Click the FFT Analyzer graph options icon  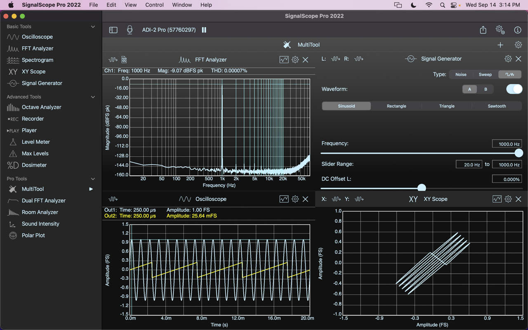(284, 59)
